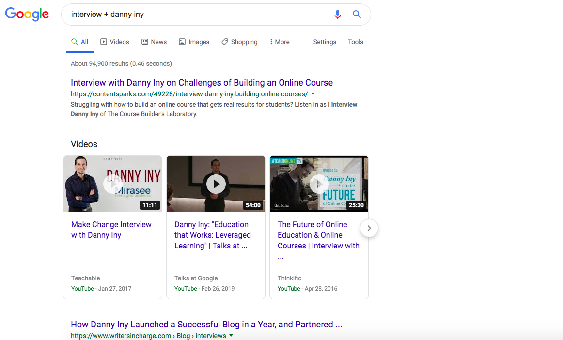Click the 'About 94,900 results' text
This screenshot has height=340, width=563.
[x=121, y=63]
